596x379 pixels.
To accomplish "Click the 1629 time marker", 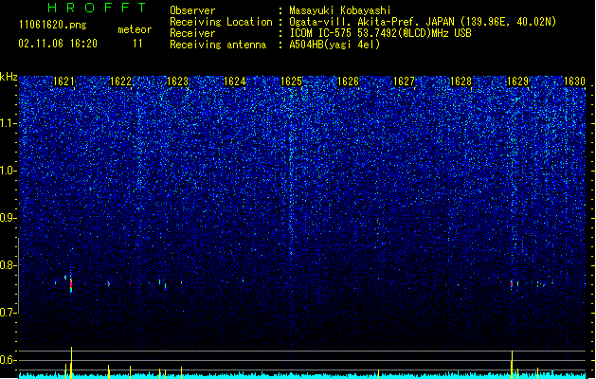I will click(x=517, y=81).
